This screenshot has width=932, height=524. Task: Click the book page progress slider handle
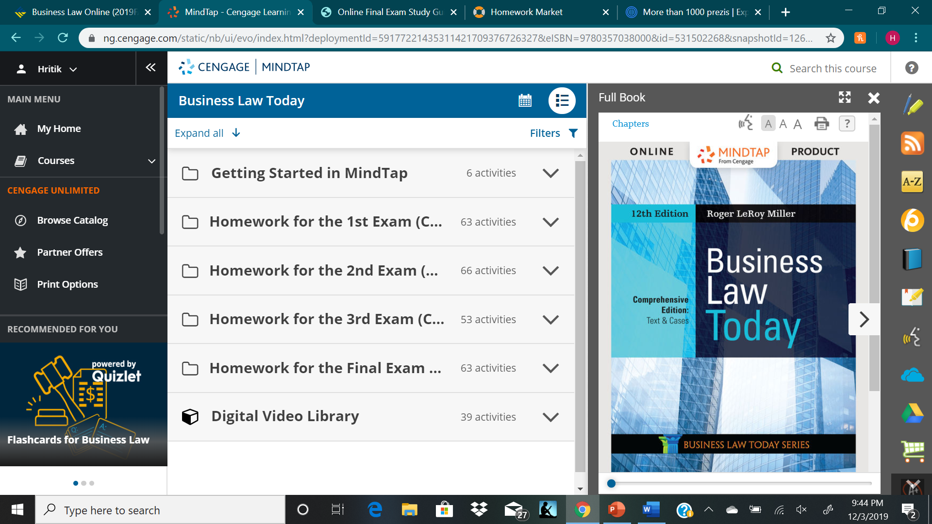click(x=611, y=483)
